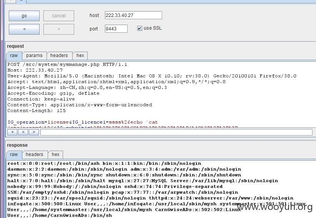The height and width of the screenshot is (218, 316).
Task: Click the infogate:x:500:500 response line
Action: coord(156,204)
